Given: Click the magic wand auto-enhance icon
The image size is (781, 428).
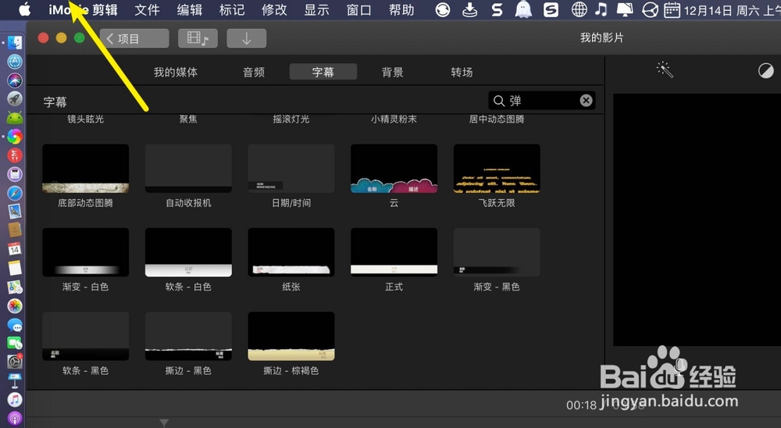Looking at the screenshot, I should [x=665, y=70].
